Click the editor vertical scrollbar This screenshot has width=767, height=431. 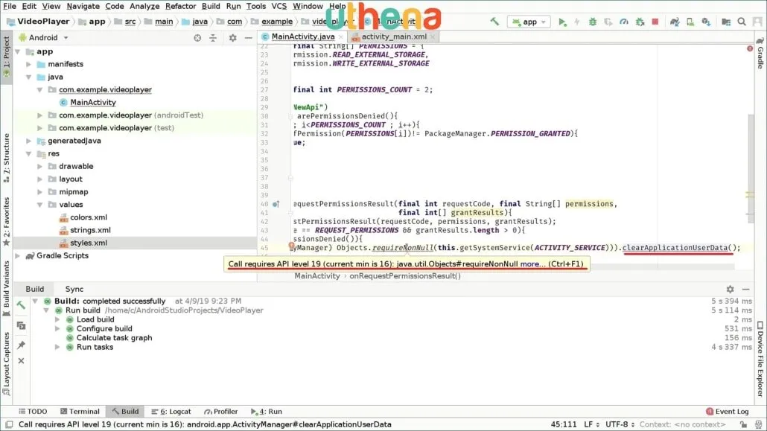click(751, 169)
